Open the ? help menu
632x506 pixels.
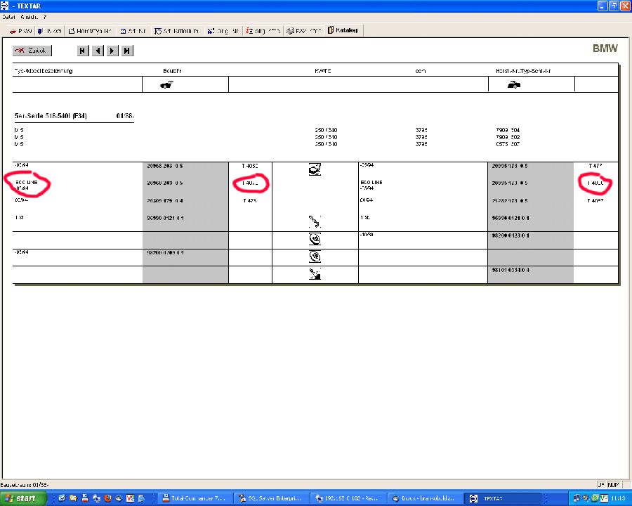[x=45, y=17]
